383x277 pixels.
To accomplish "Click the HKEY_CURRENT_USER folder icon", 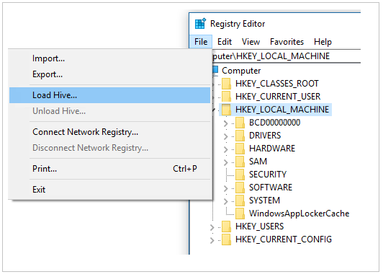I will [x=227, y=97].
